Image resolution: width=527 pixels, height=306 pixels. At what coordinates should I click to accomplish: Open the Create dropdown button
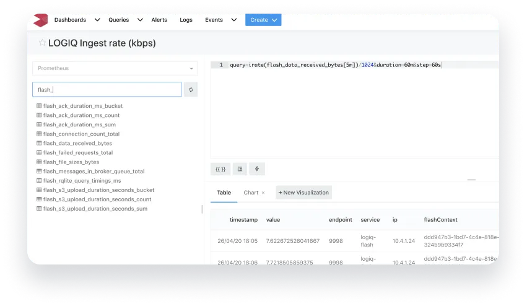[263, 20]
